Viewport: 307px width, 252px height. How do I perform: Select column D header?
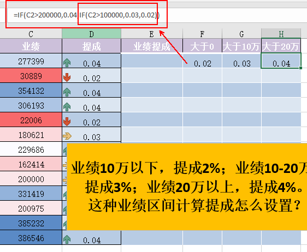point(91,34)
